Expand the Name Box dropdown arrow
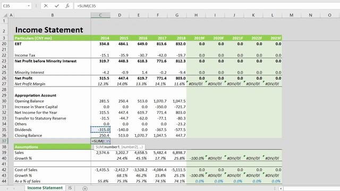 point(29,6)
